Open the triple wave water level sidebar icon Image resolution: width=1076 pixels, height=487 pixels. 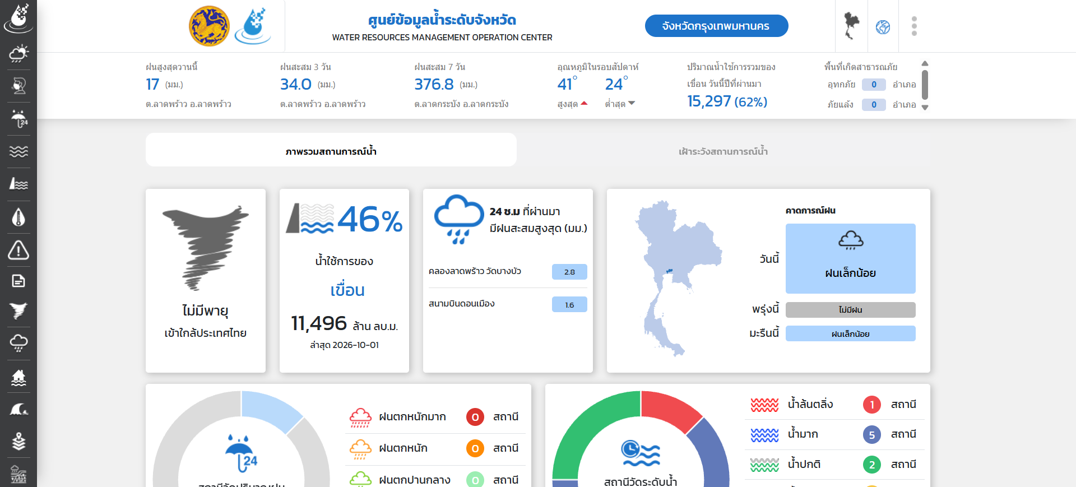click(x=18, y=151)
